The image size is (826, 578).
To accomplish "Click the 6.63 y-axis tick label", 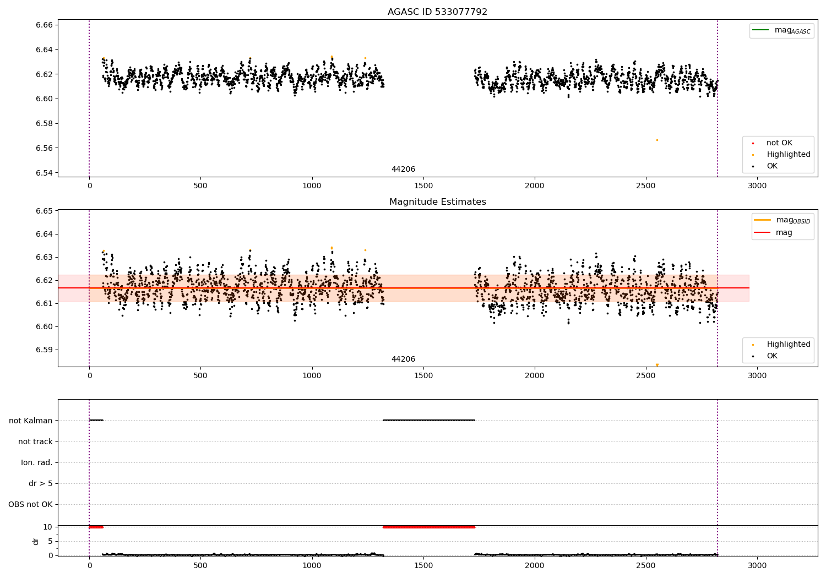I will click(x=45, y=258).
